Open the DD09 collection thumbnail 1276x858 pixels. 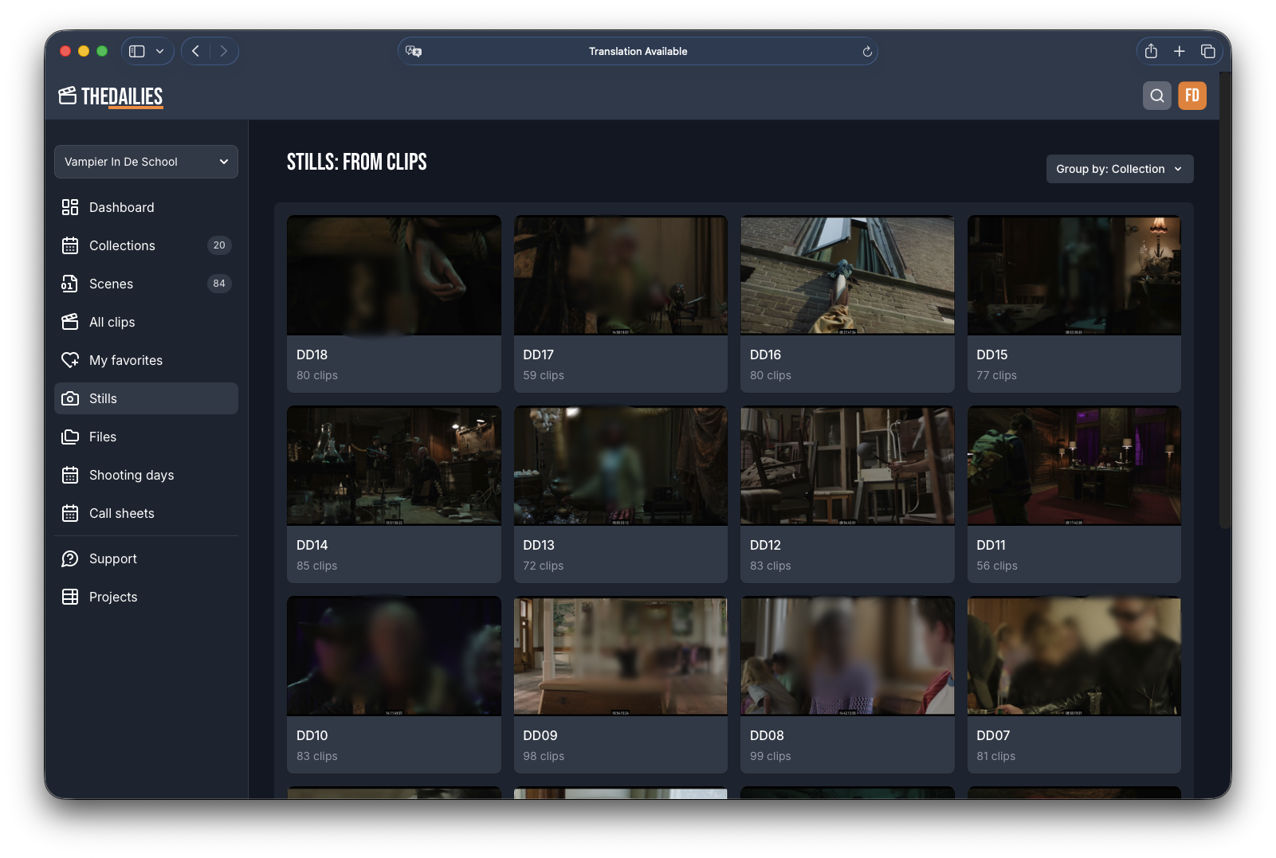(621, 656)
